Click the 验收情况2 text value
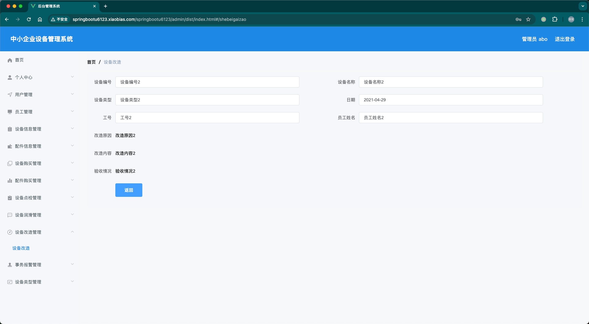 (125, 171)
